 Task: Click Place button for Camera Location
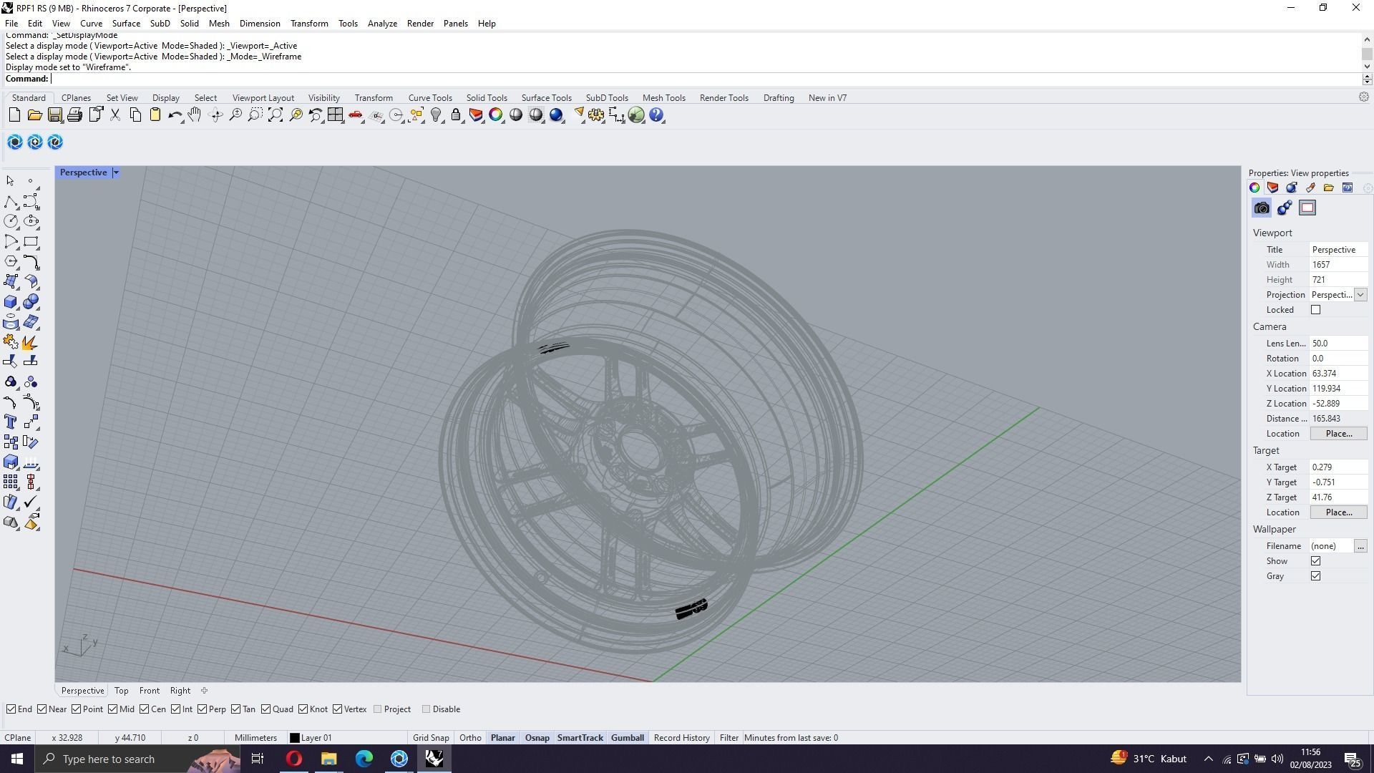point(1338,434)
